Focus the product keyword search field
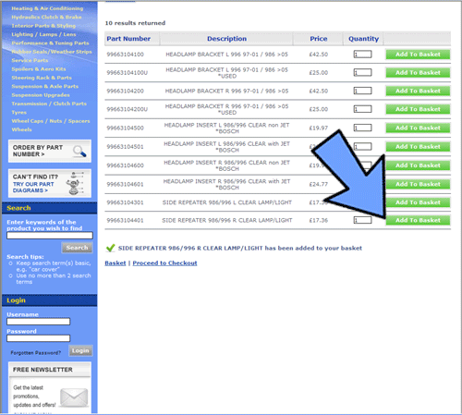This screenshot has width=462, height=415. point(50,236)
